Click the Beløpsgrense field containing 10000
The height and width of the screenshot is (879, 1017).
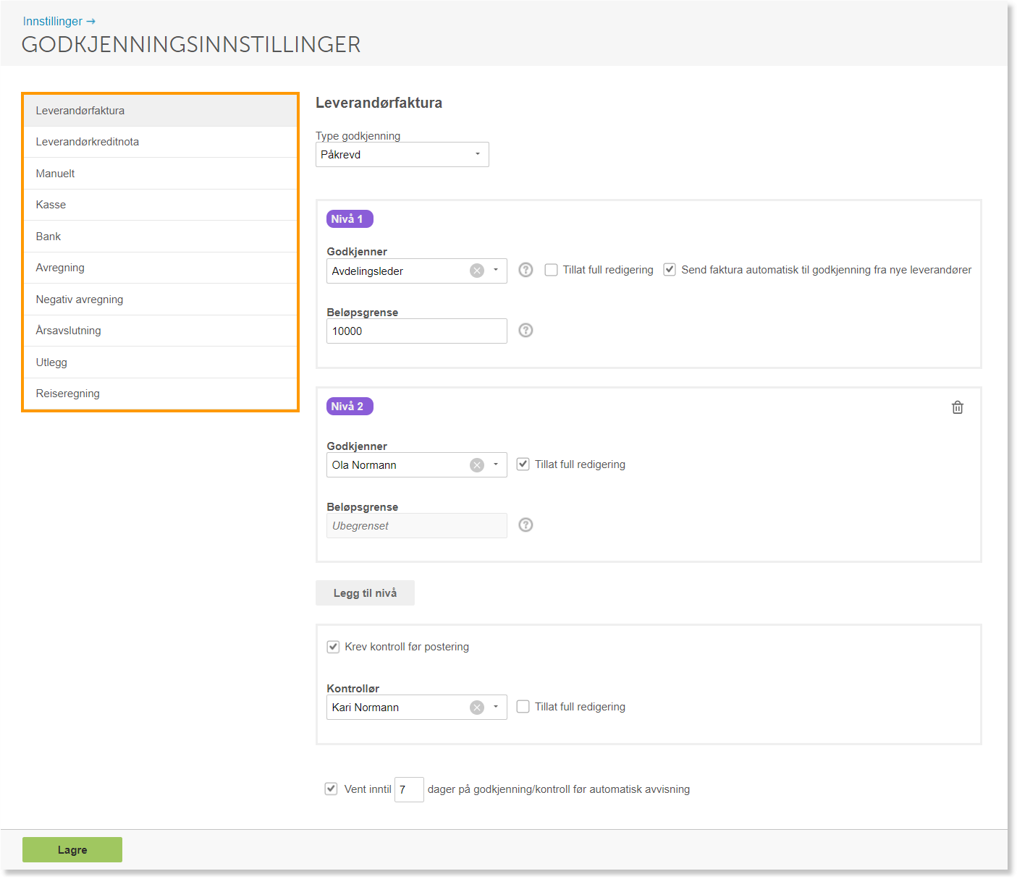point(417,331)
